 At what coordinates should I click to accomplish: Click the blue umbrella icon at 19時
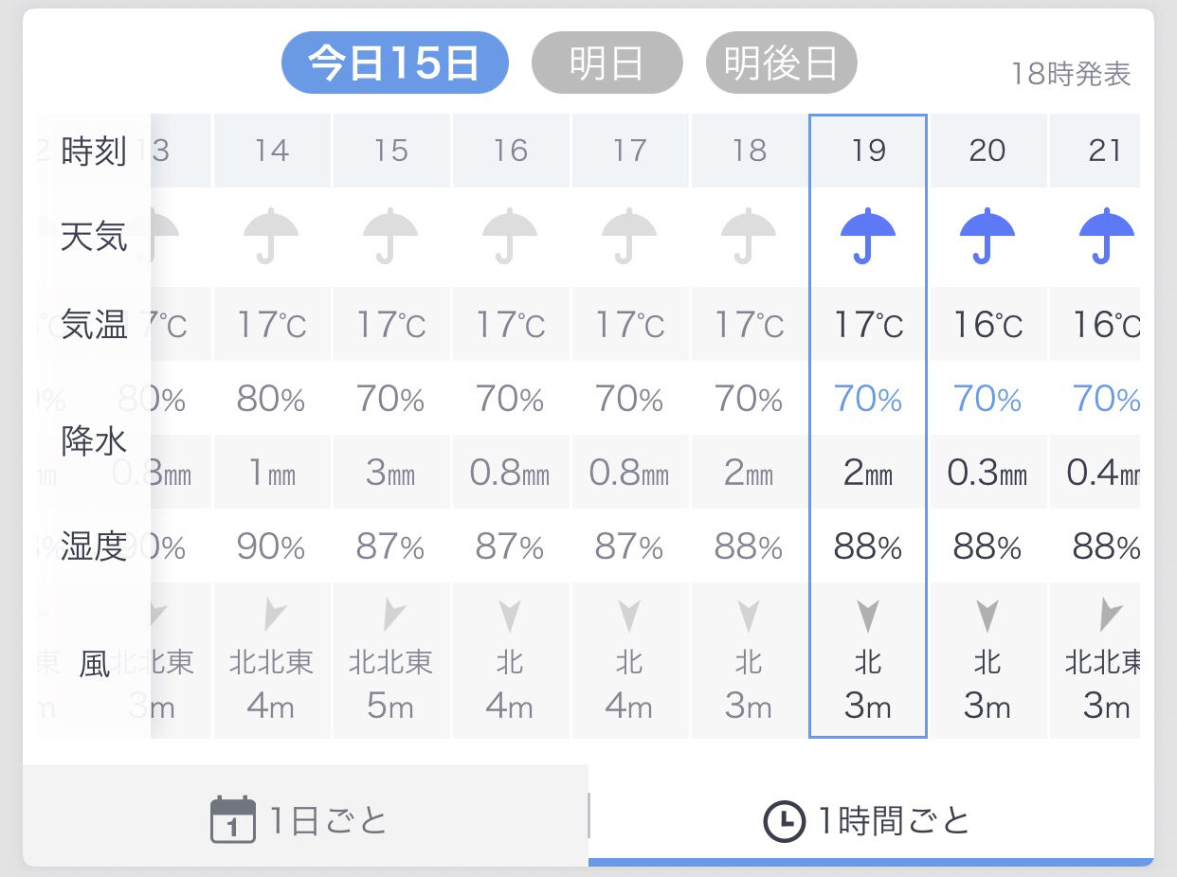click(867, 236)
